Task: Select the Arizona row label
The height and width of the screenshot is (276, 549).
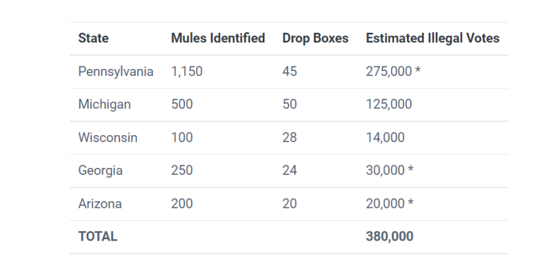Action: pos(100,203)
